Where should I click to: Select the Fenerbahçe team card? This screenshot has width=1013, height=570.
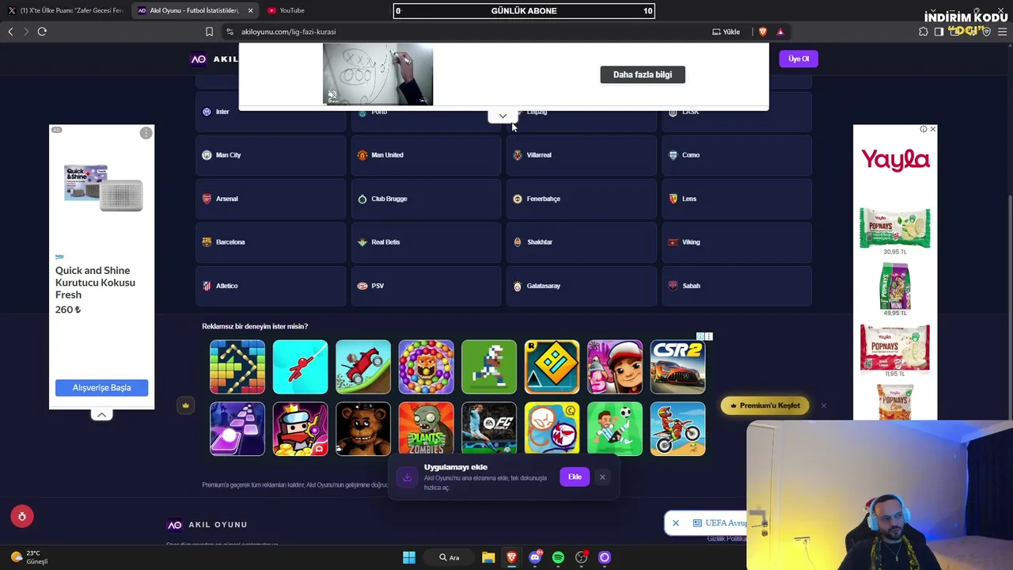pyautogui.click(x=582, y=199)
